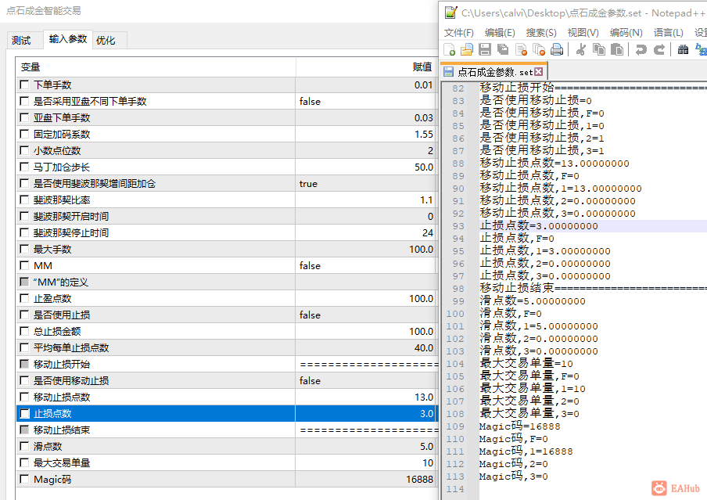Open the 是否使用止损 false value dropdown
The height and width of the screenshot is (500, 707).
tap(364, 315)
